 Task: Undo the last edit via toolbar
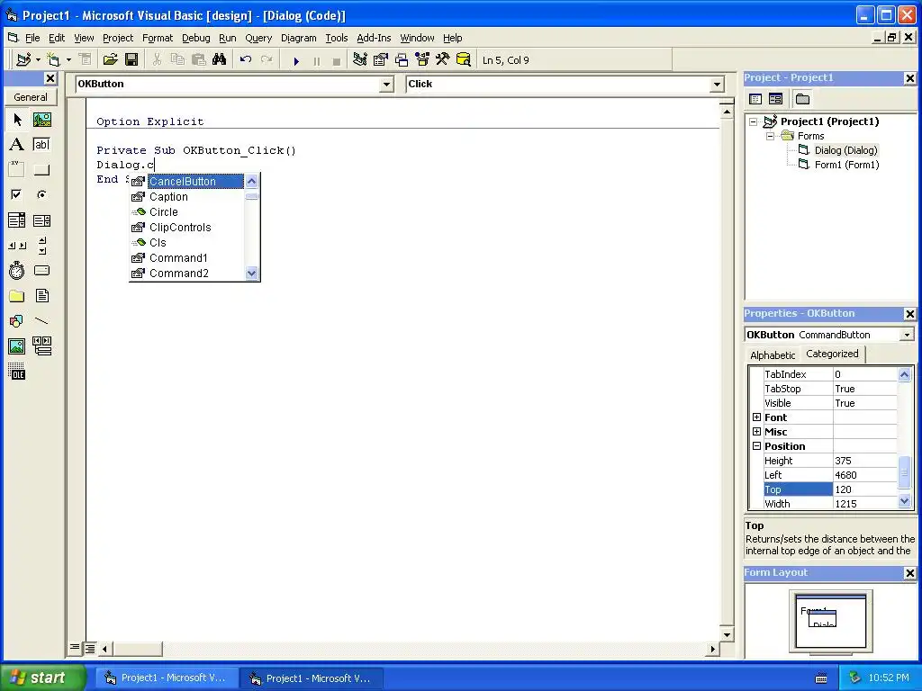click(x=246, y=60)
